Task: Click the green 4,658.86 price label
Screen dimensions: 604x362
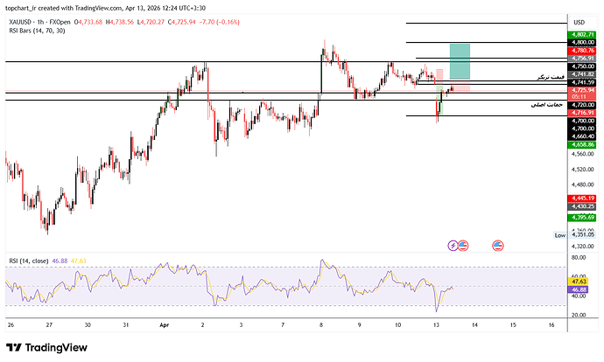Action: (583, 145)
